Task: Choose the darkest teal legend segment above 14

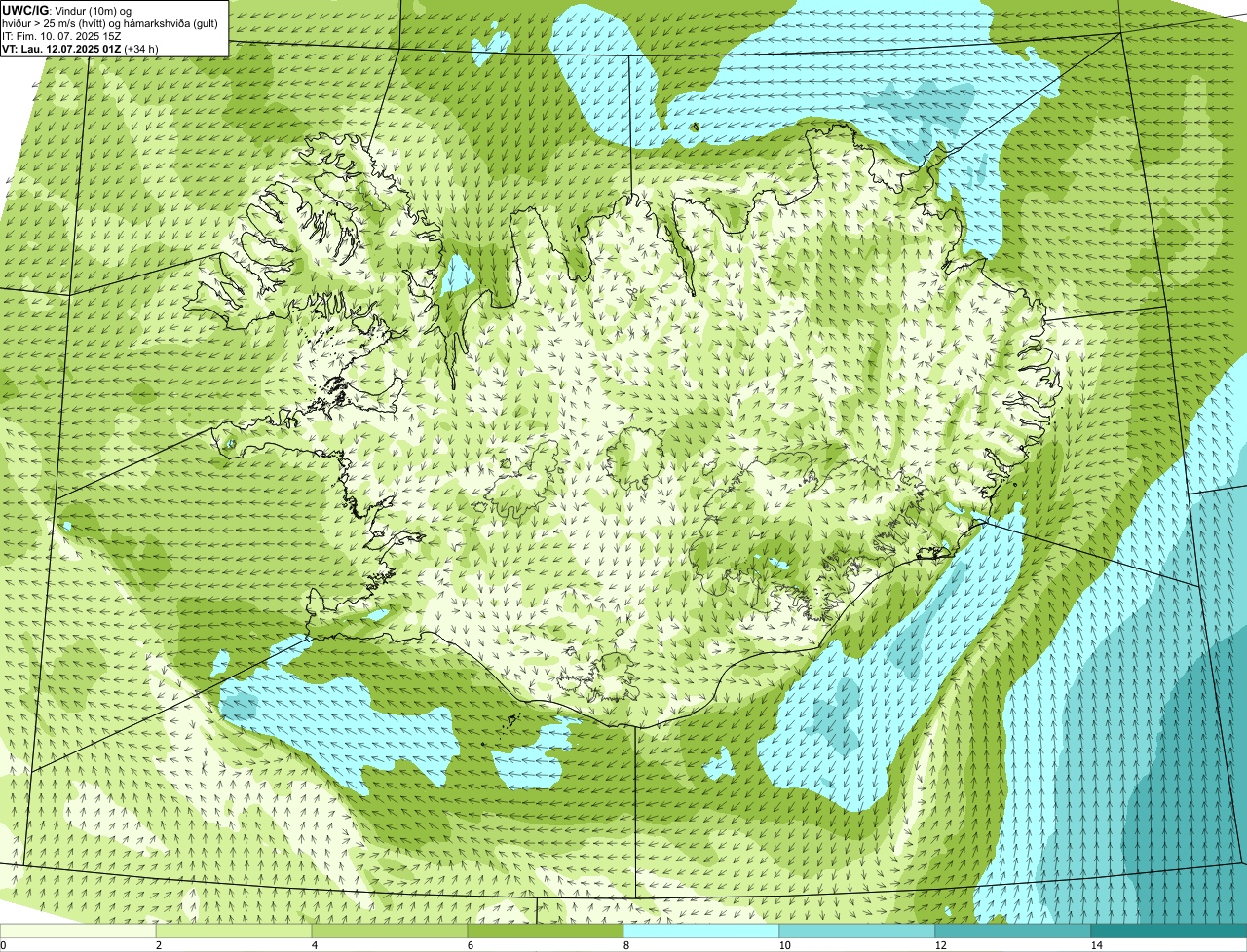Action: pyautogui.click(x=1169, y=931)
